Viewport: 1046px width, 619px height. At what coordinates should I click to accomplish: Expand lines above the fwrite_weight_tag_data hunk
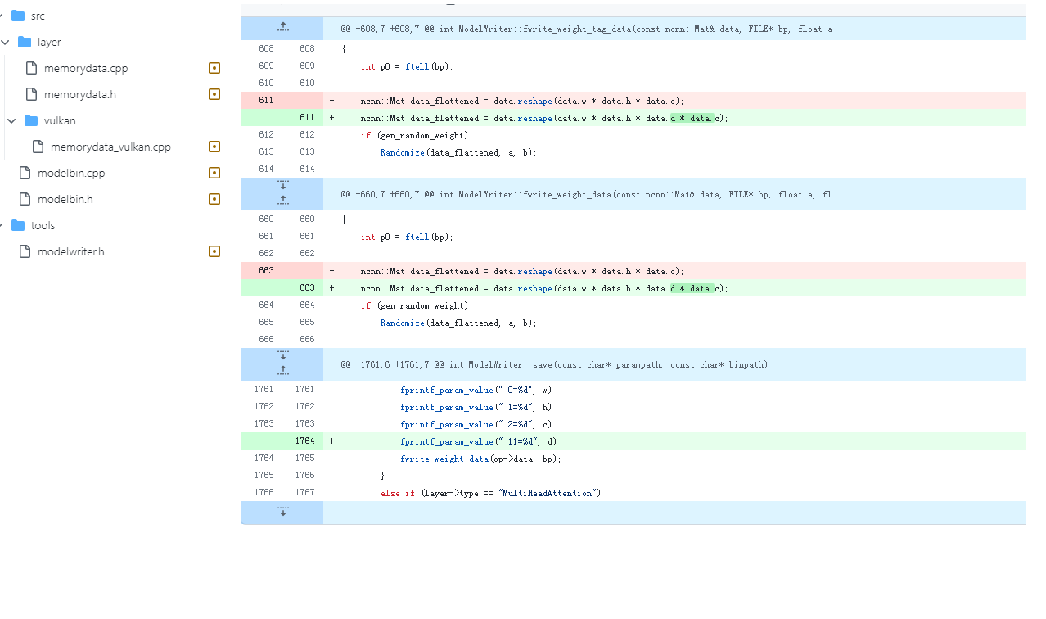pyautogui.click(x=282, y=28)
